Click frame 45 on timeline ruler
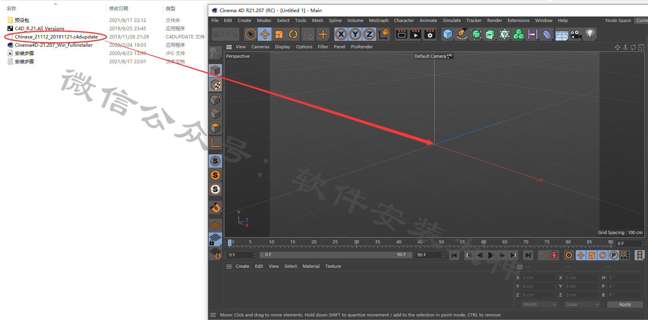 pos(420,242)
